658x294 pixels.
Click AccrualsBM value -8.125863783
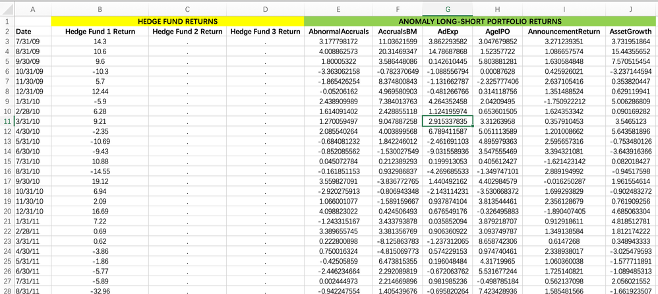(398, 240)
